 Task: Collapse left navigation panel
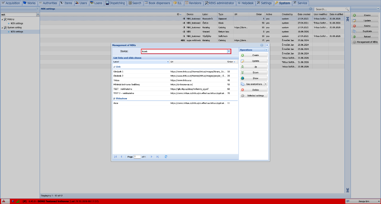click(38, 9)
